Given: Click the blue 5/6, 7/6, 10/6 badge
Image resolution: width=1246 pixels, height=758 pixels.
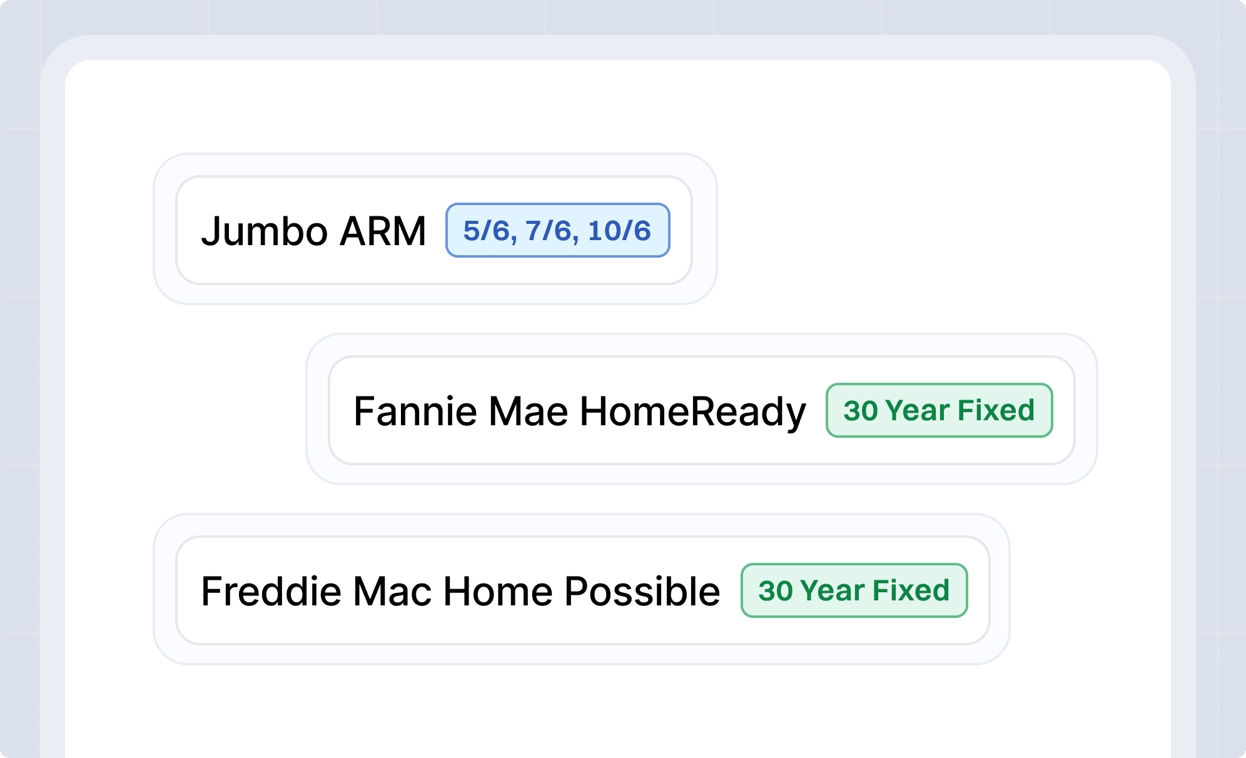Looking at the screenshot, I should (x=557, y=230).
